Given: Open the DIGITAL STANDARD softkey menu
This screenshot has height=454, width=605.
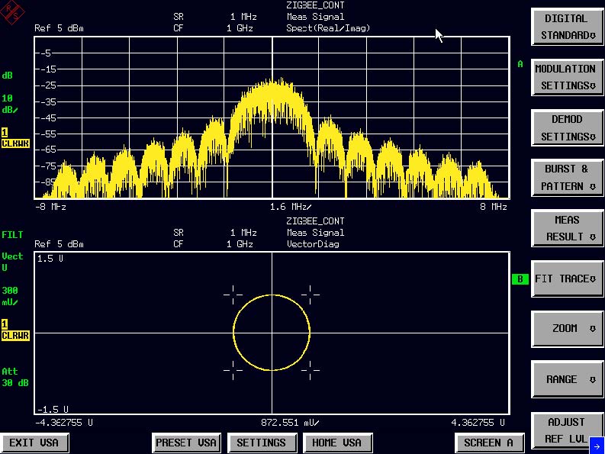Looking at the screenshot, I should pos(567,27).
